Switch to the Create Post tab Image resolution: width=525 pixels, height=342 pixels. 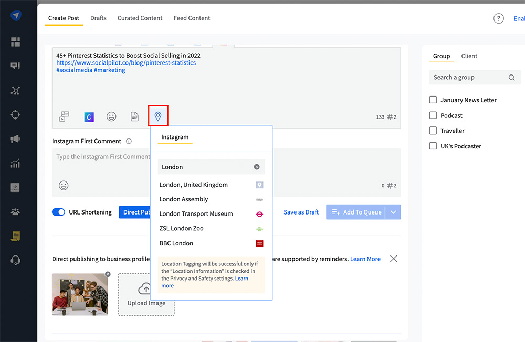pyautogui.click(x=64, y=18)
